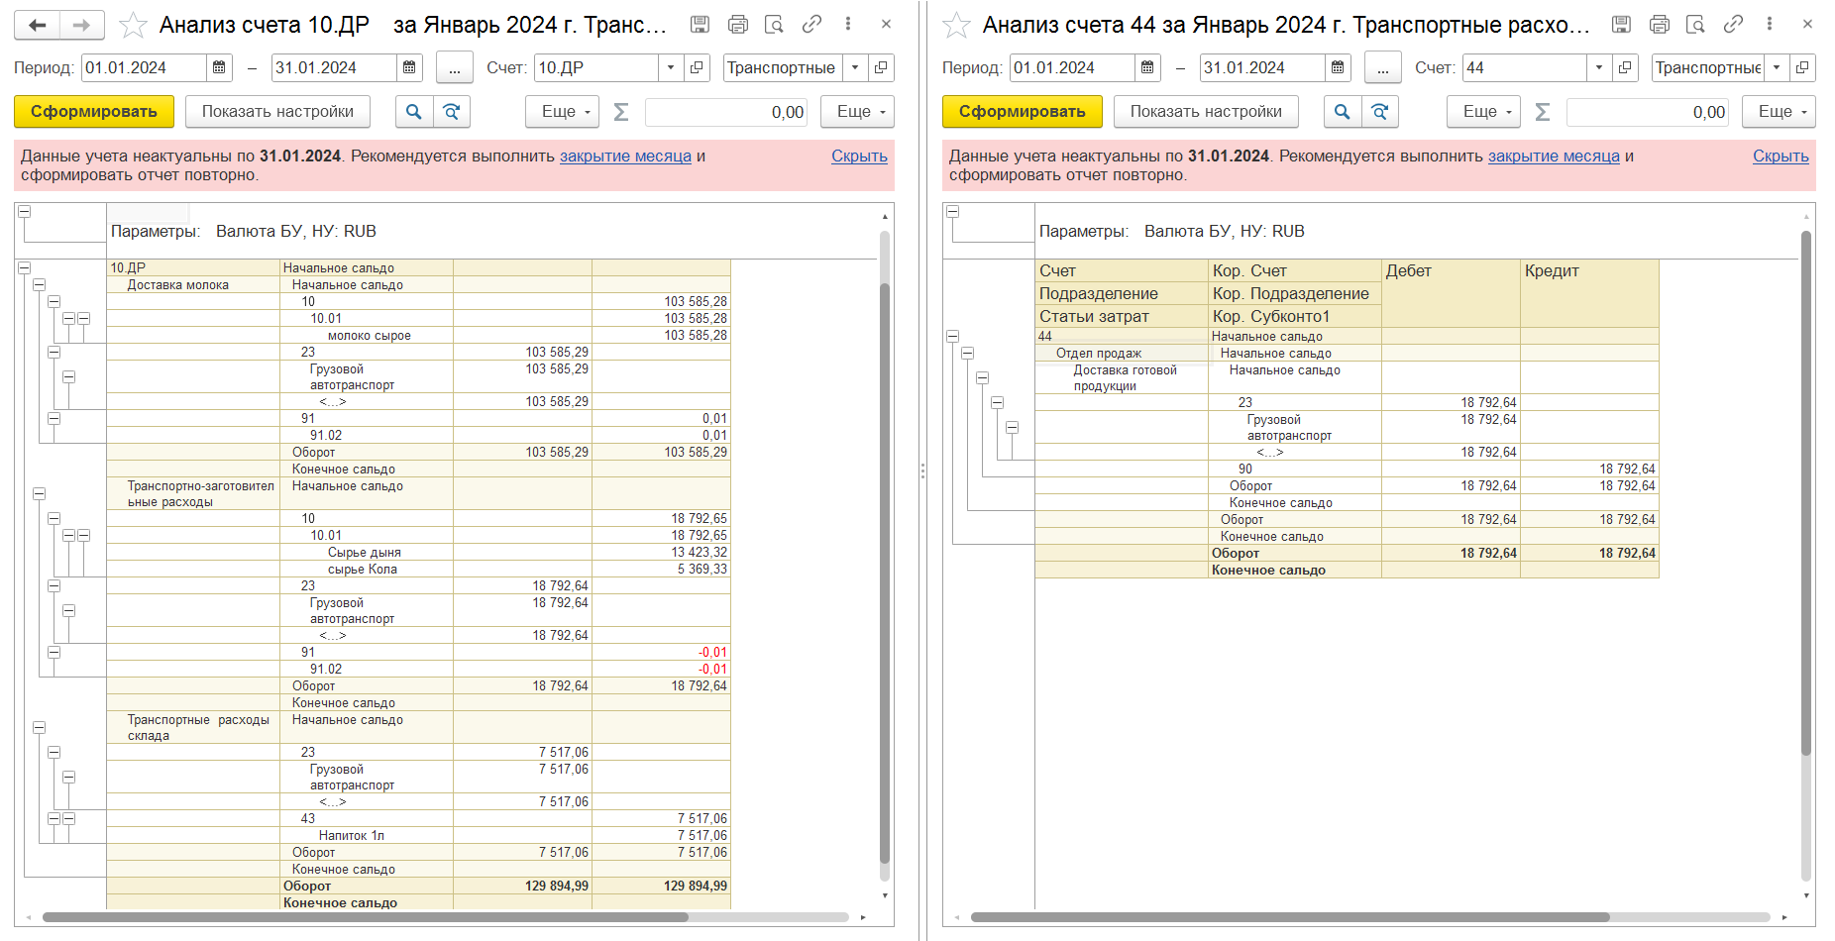Image resolution: width=1835 pixels, height=941 pixels.
Task: Open the account dropdown of the 10.ДР field
Action: pyautogui.click(x=671, y=67)
